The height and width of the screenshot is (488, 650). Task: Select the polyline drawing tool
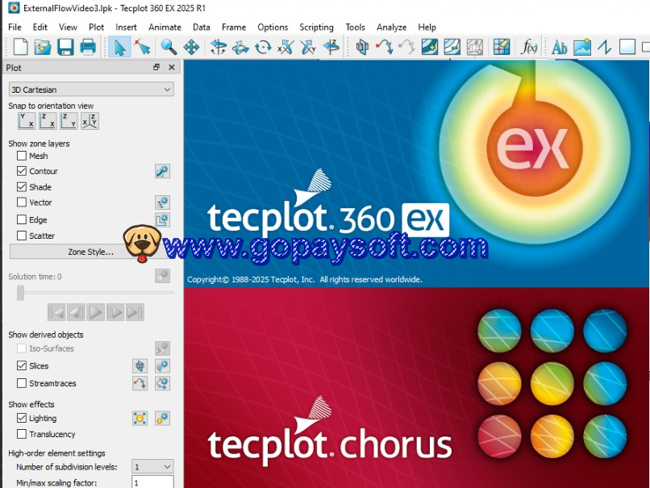(x=605, y=47)
